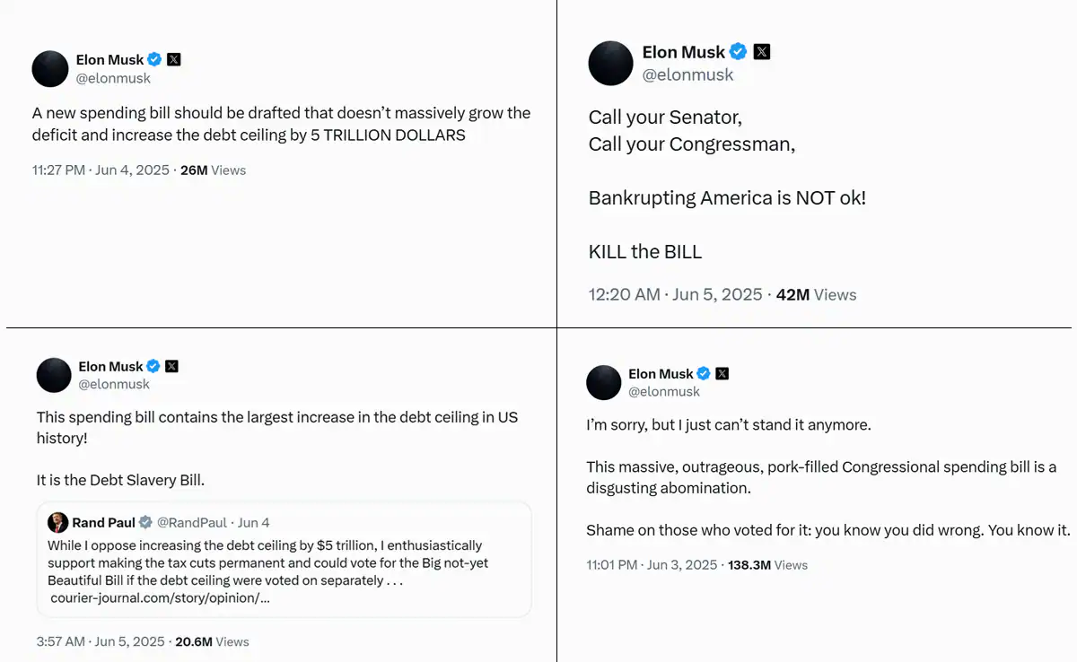The height and width of the screenshot is (662, 1077).
Task: Click the profile avatar in the "KILL the BILL" tweet
Action: point(611,64)
